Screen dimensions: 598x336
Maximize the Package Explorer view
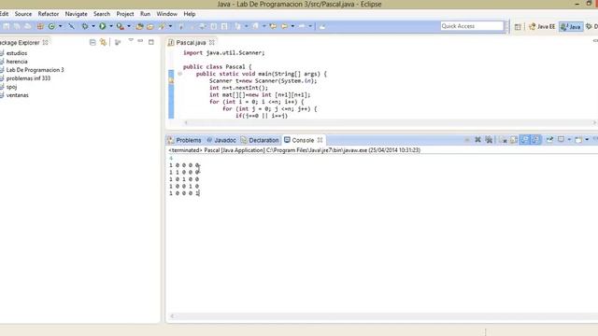click(x=151, y=42)
